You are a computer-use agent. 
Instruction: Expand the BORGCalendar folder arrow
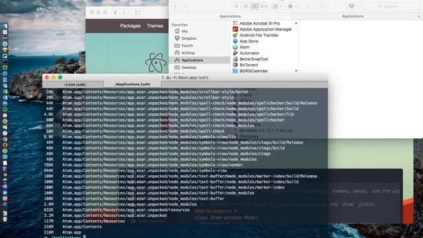point(296,71)
